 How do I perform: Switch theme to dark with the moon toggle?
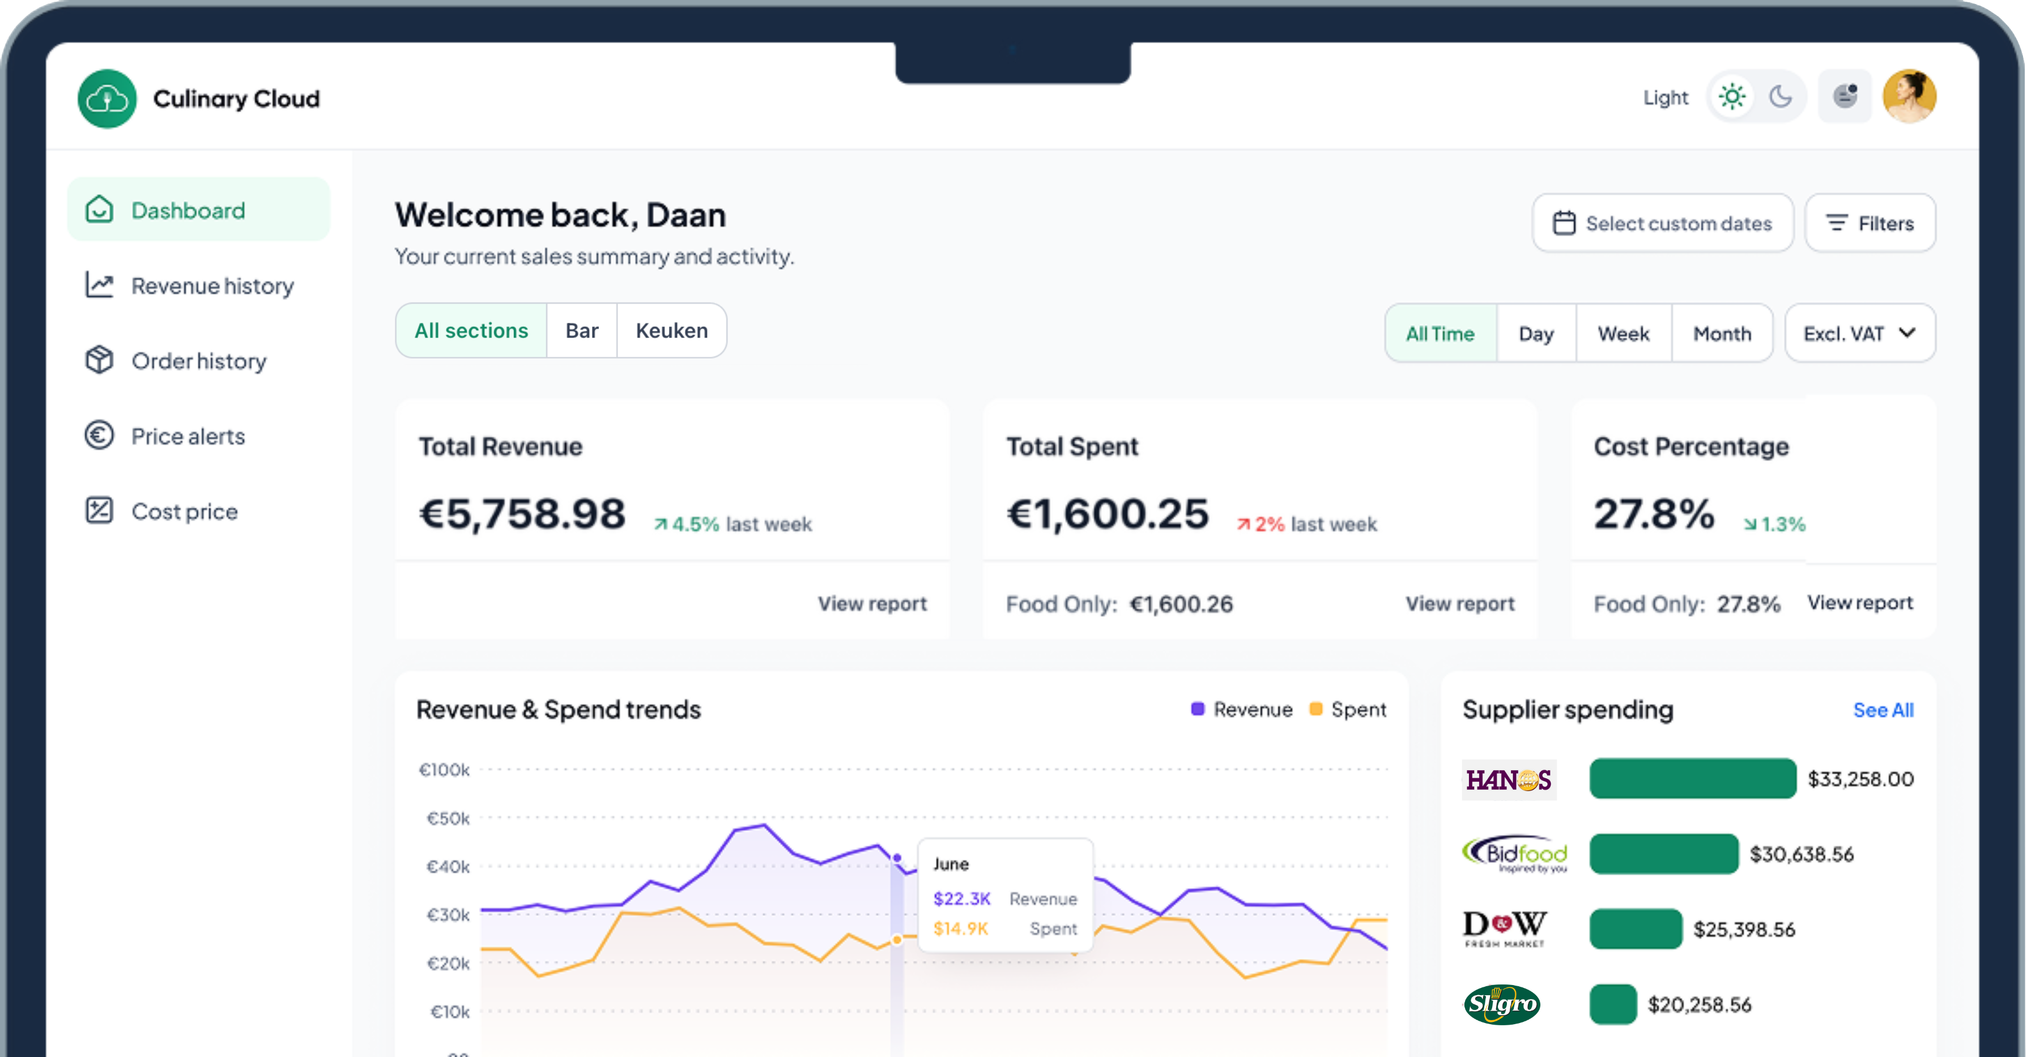pos(1782,96)
